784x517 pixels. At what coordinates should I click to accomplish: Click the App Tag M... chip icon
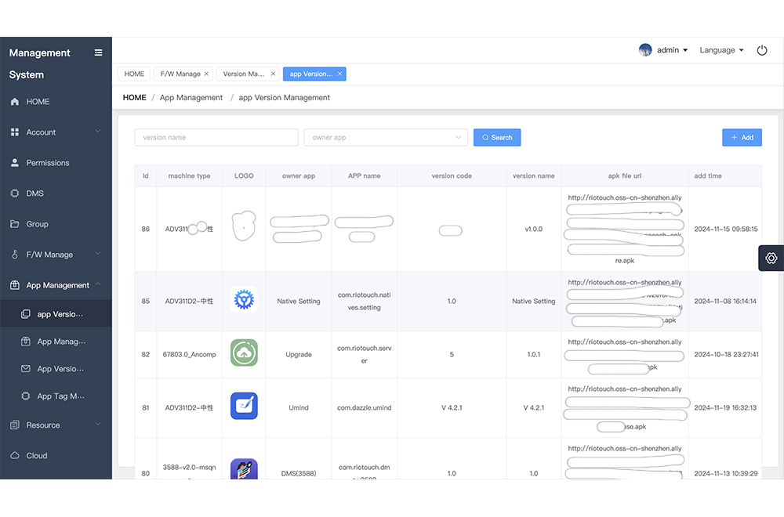[x=26, y=396]
